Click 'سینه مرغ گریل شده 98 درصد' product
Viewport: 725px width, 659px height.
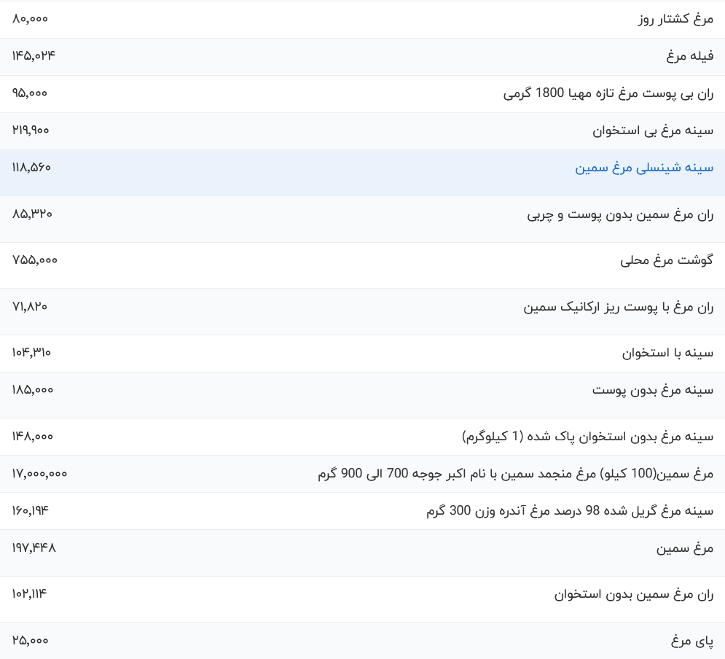[570, 511]
